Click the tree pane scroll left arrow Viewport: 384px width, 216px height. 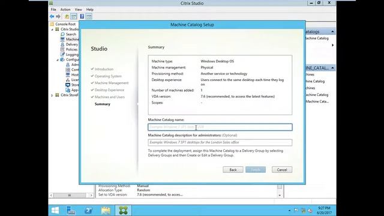[51, 195]
